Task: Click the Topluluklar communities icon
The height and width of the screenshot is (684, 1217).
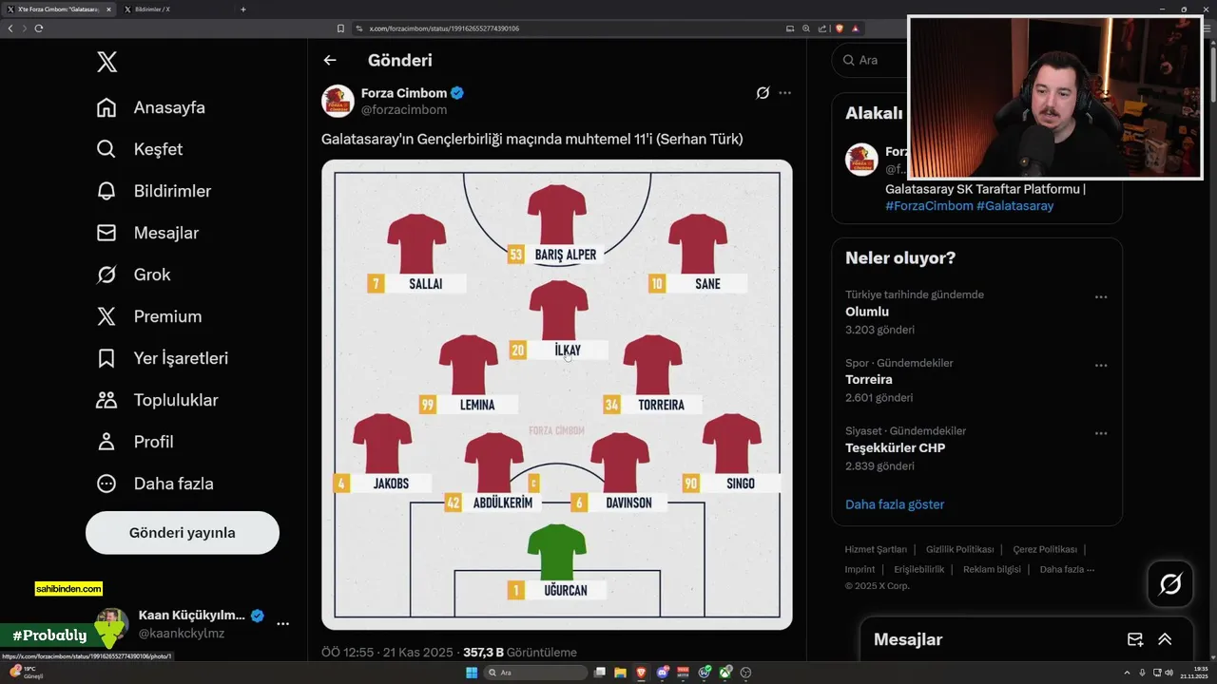Action: 106,400
